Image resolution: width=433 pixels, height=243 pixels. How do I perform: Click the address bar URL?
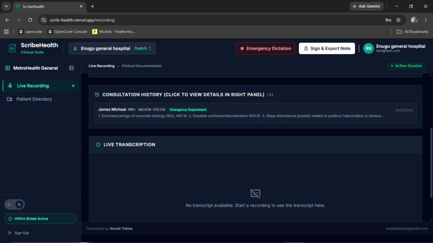[x=82, y=20]
